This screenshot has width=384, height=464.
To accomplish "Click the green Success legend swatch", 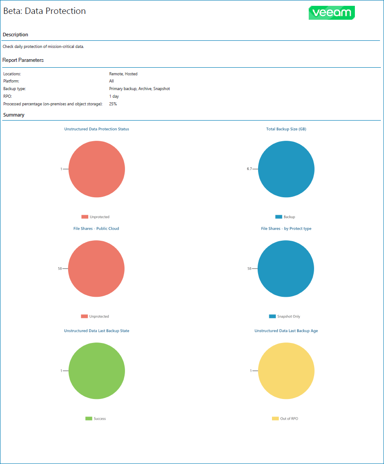I will [x=89, y=418].
